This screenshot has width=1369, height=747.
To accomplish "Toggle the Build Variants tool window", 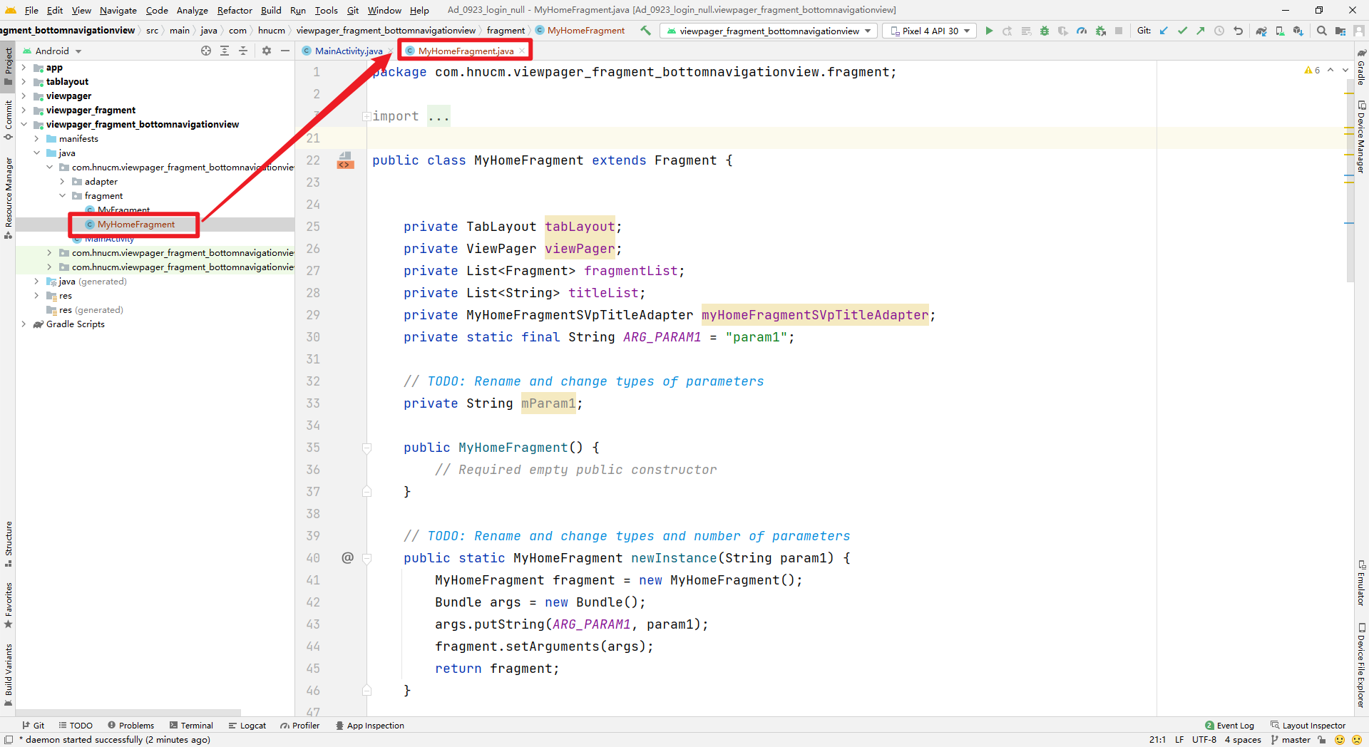I will pyautogui.click(x=8, y=674).
